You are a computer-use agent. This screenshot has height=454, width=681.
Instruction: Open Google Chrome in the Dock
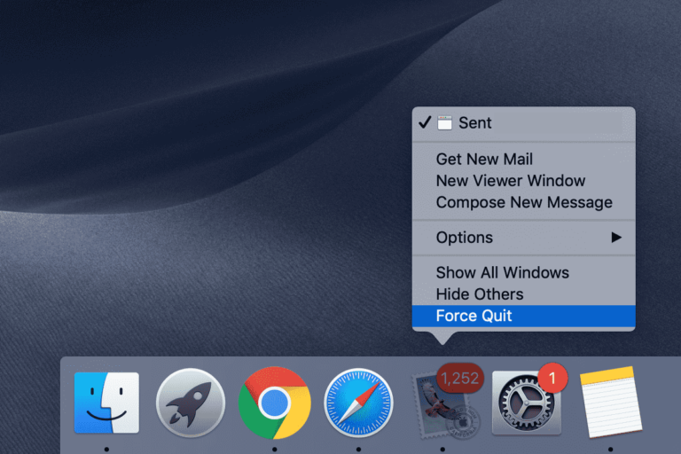click(274, 403)
